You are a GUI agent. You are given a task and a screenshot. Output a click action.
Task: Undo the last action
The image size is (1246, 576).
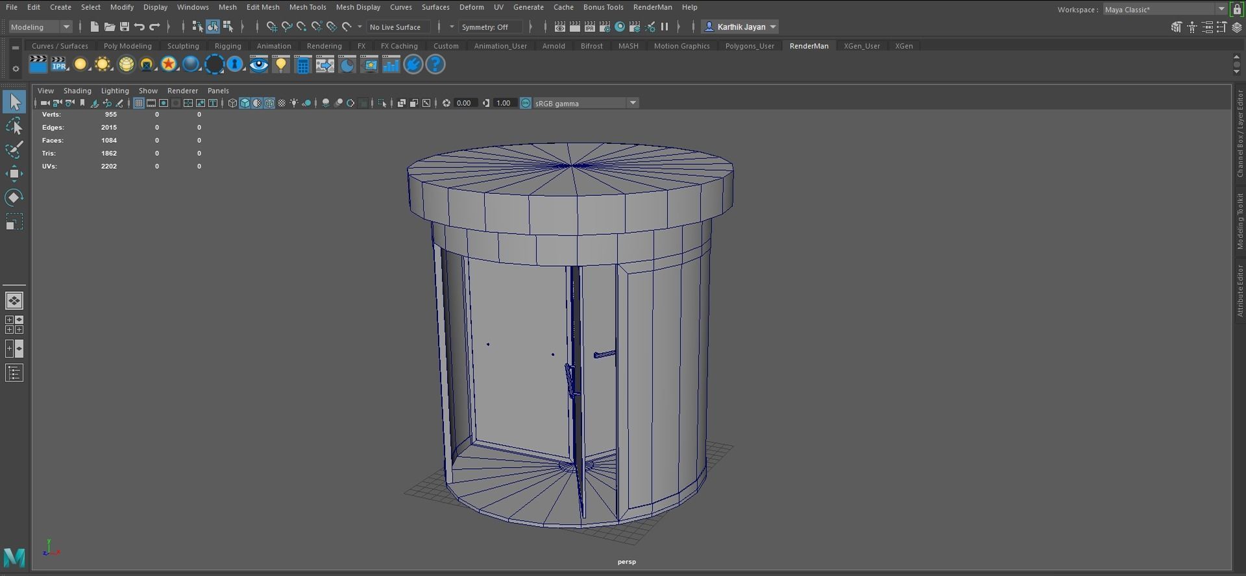point(139,27)
